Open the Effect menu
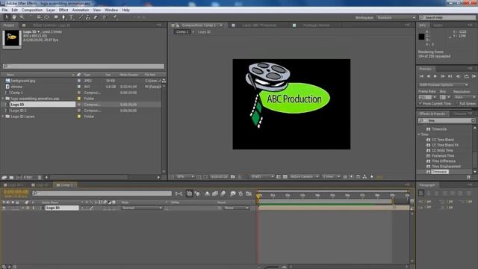 [x=63, y=10]
